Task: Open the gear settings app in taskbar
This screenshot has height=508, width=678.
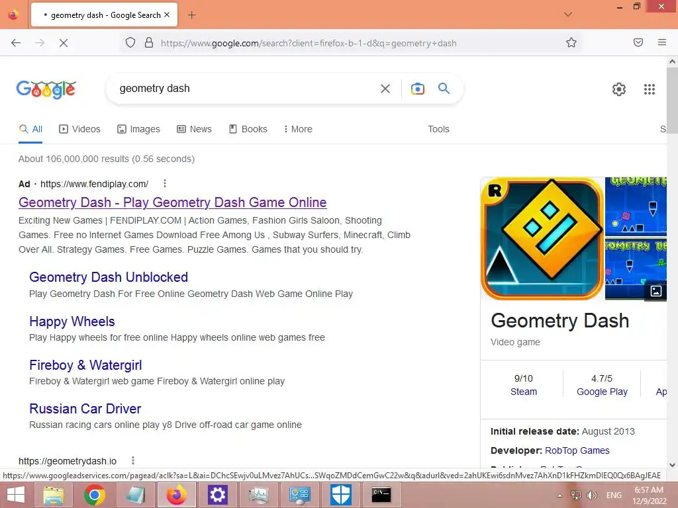Action: [x=217, y=495]
